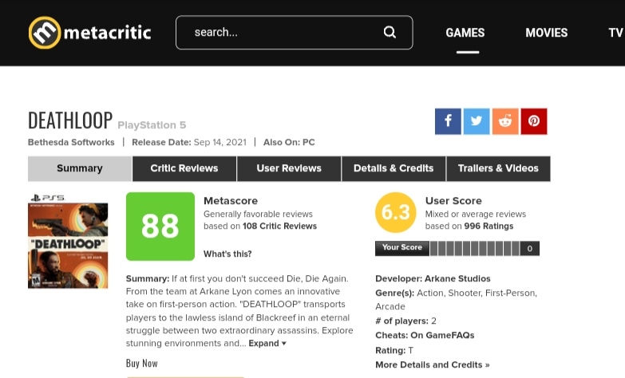Click into the search input field

tap(279, 33)
